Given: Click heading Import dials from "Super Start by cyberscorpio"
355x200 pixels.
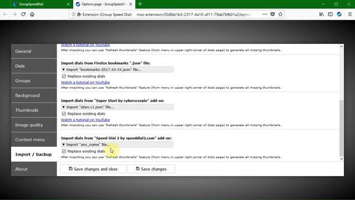Looking at the screenshot, I should [x=113, y=101].
